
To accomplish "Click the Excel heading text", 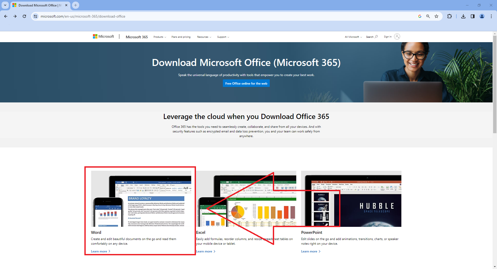I will (x=201, y=233).
